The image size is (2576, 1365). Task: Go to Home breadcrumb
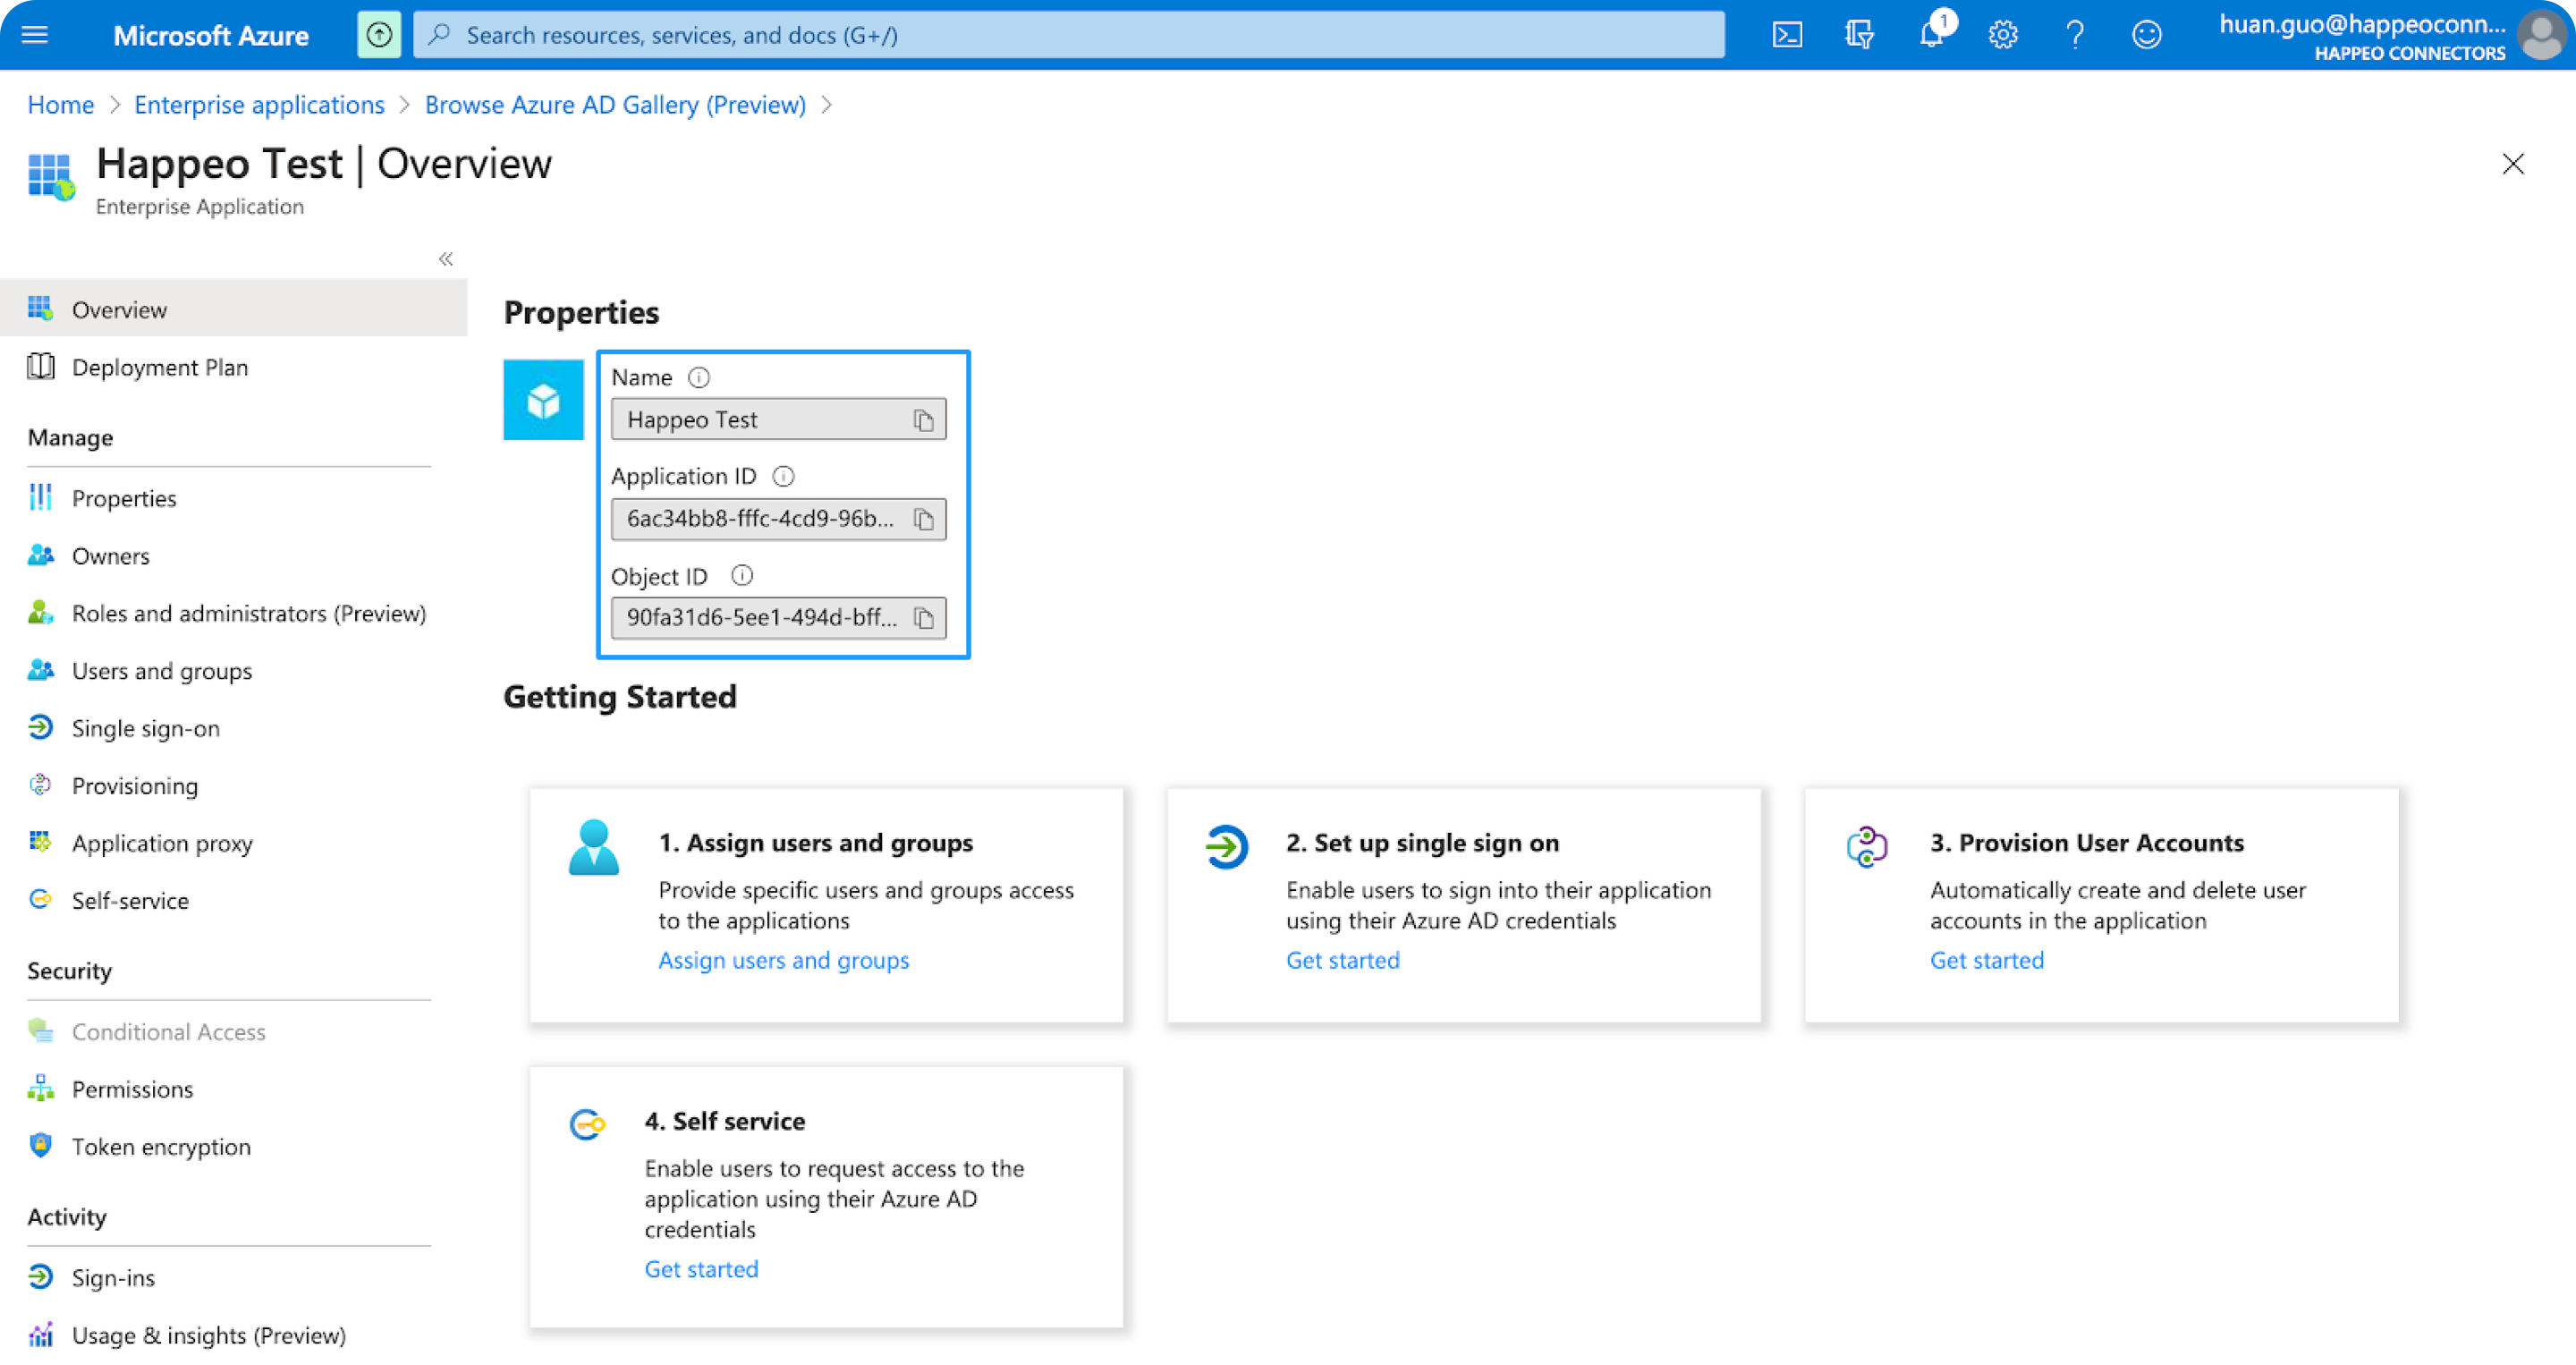point(61,105)
